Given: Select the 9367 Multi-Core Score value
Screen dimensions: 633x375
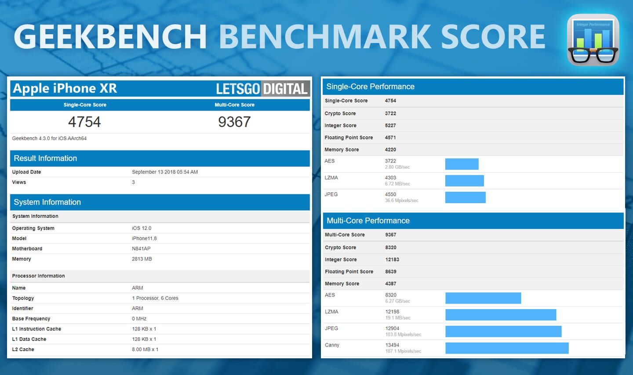Looking at the screenshot, I should (x=235, y=122).
